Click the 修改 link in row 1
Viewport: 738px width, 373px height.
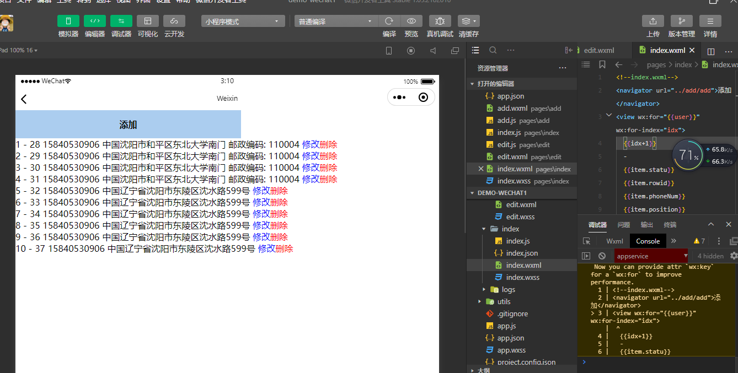311,144
